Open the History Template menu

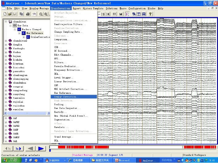pyautogui.click(x=93, y=8)
